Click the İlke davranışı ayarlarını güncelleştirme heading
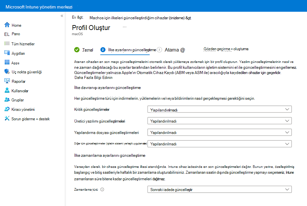The width and height of the screenshot is (307, 206). coord(107,88)
